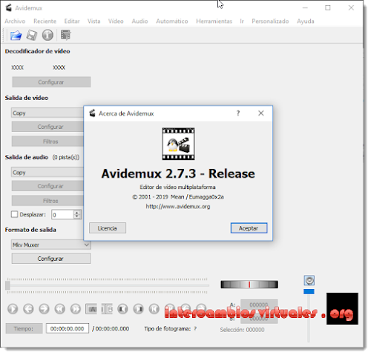Click the speaker volume icon
371x355 pixels.
(x=309, y=280)
